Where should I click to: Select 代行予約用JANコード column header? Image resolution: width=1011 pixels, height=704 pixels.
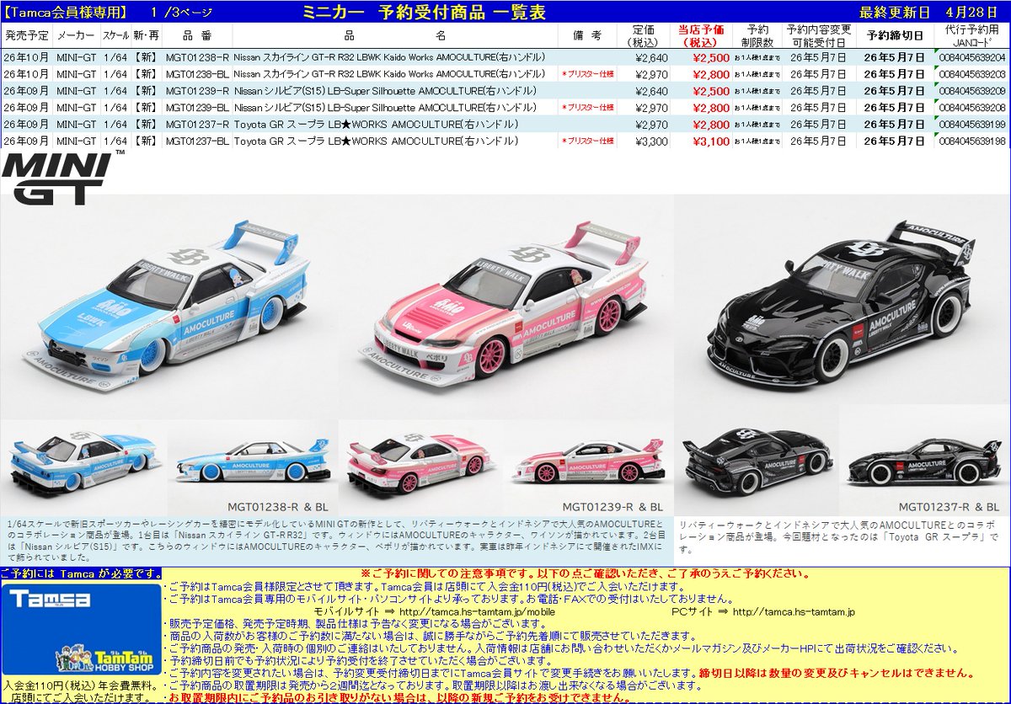point(971,35)
